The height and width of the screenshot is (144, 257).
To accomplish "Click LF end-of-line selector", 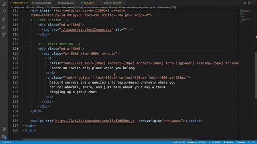I will point(208,142).
